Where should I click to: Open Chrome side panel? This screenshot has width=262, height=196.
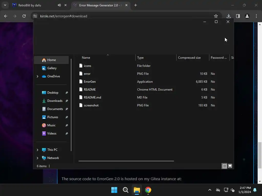(238, 16)
